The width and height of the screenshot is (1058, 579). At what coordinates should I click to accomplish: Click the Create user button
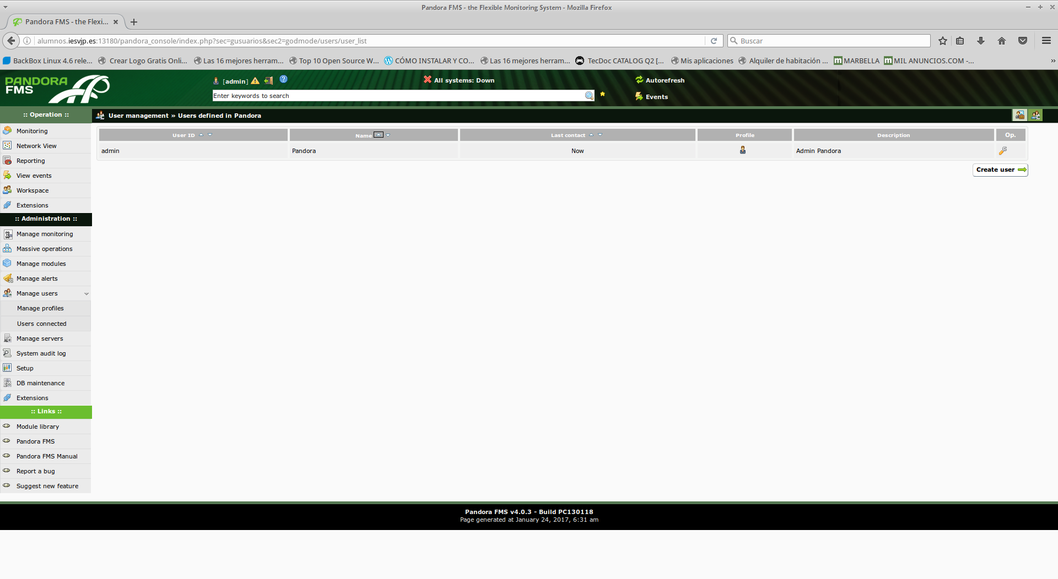pos(1000,170)
